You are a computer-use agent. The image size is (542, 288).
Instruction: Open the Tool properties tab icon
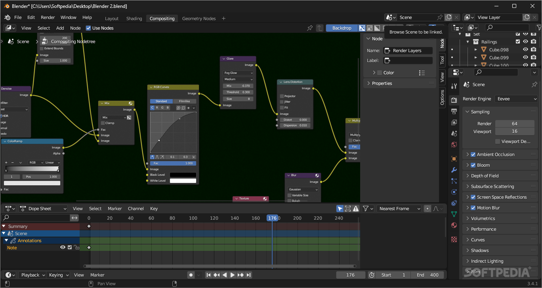click(x=454, y=85)
